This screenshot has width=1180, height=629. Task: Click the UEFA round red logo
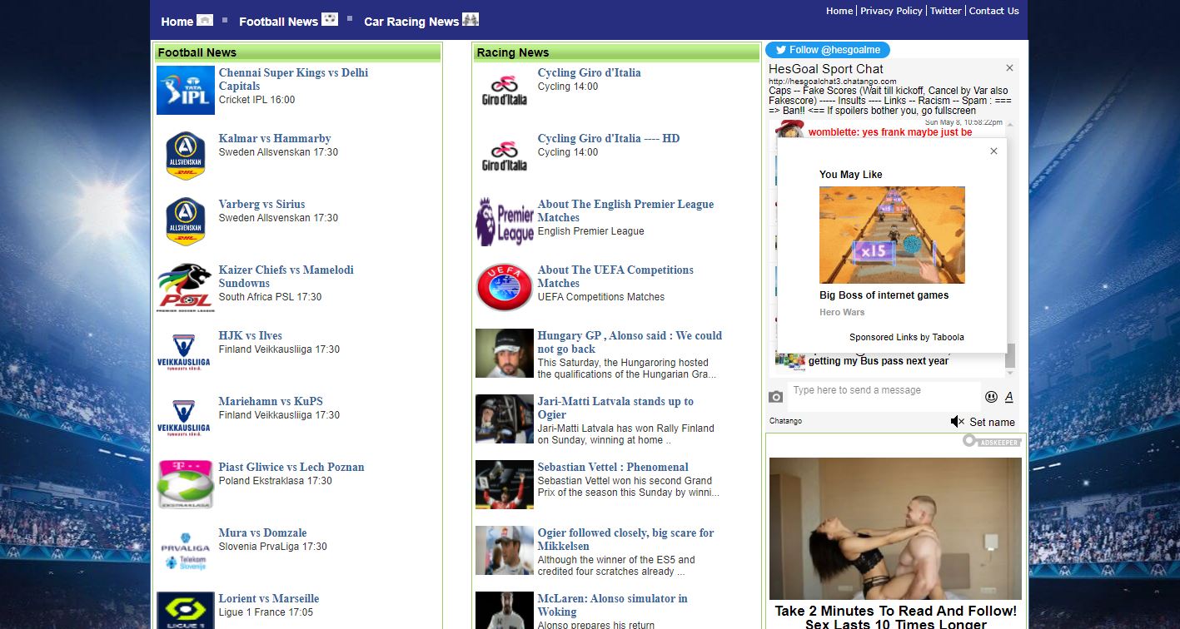(505, 287)
